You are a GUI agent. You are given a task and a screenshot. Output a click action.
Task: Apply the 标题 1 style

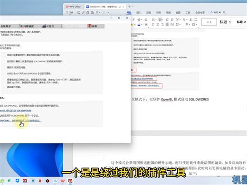[225, 22]
